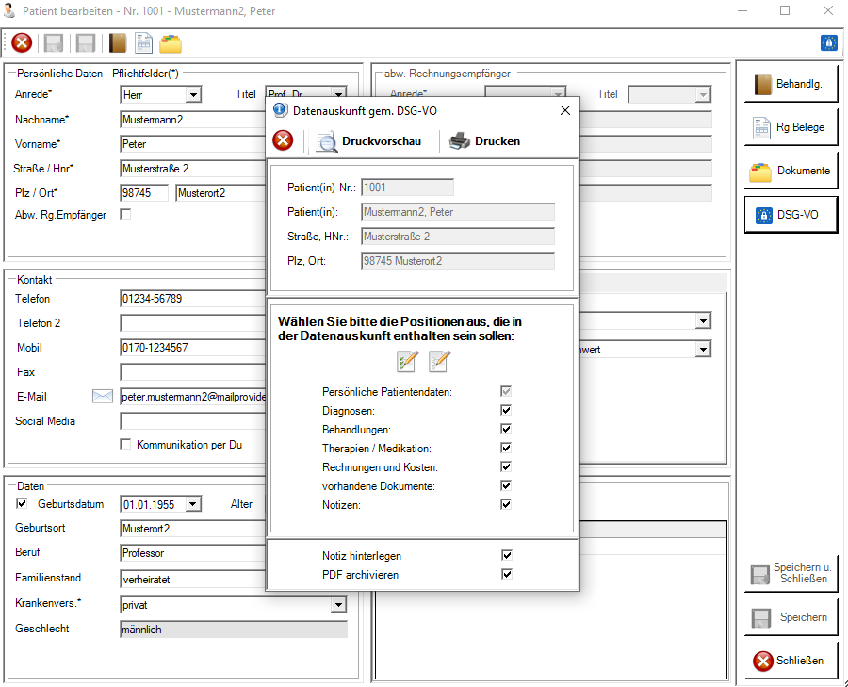Close the Datenauskunft dialog with X
The image size is (848, 687).
565,110
